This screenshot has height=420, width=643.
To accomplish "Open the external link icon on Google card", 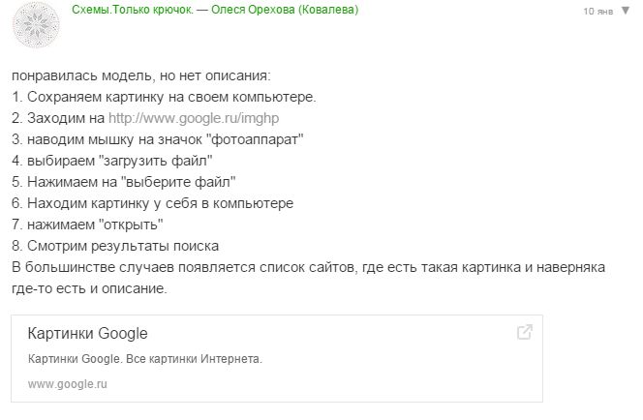I will [x=525, y=332].
